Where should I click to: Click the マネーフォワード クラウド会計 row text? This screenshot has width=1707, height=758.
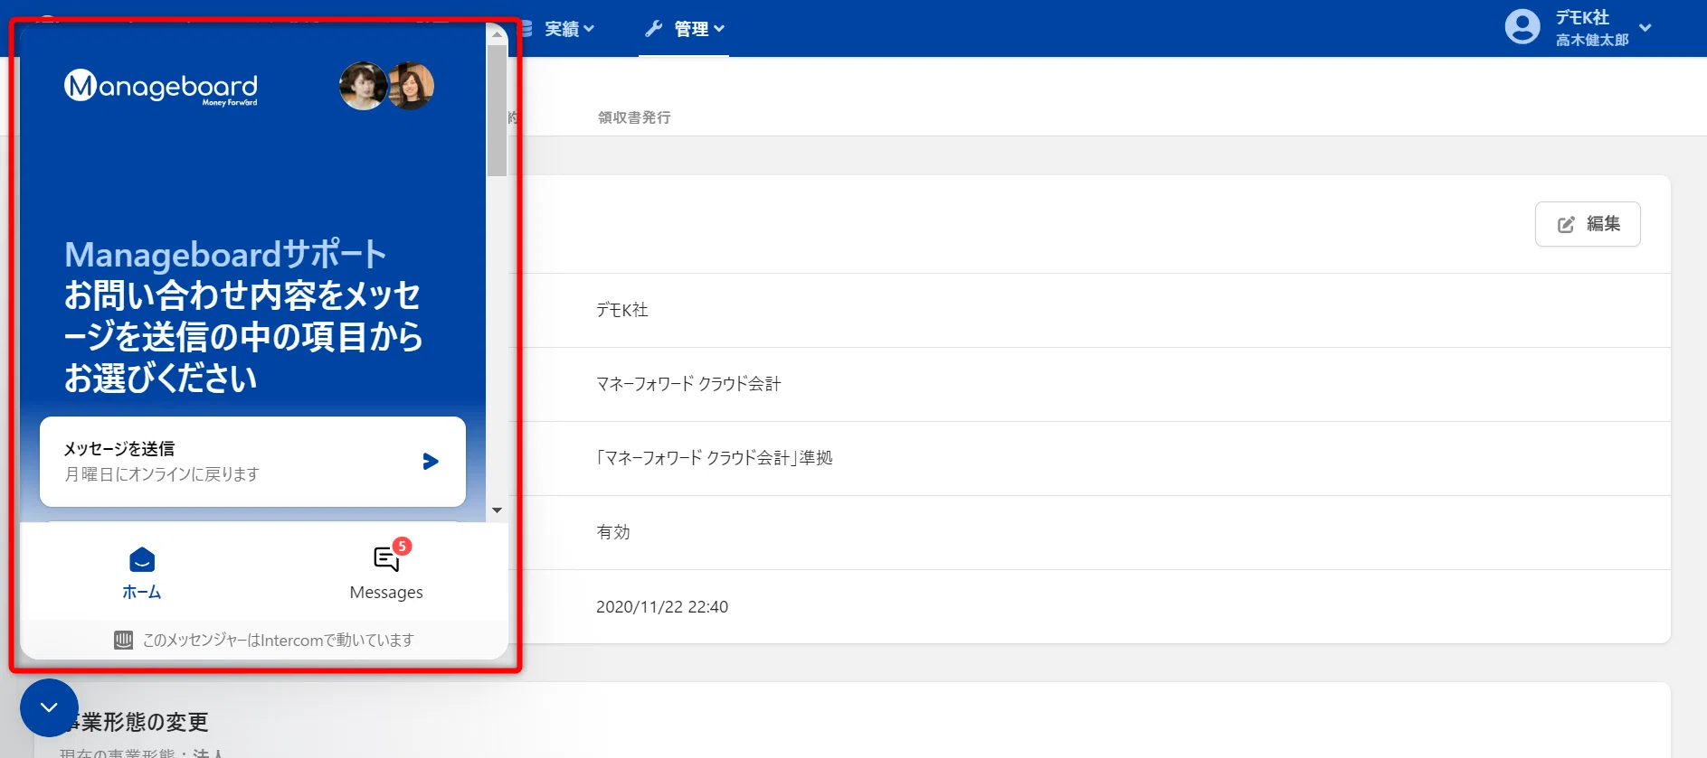point(688,384)
